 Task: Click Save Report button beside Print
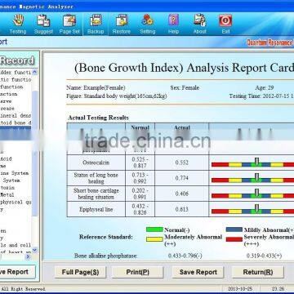[198, 272]
